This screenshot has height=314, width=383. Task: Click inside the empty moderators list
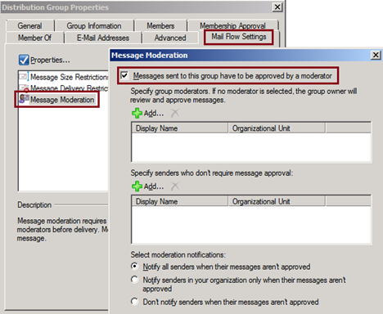point(251,147)
